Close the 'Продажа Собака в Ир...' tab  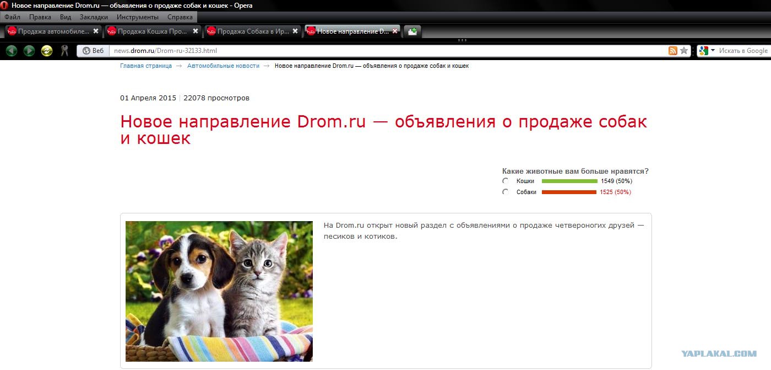point(295,31)
